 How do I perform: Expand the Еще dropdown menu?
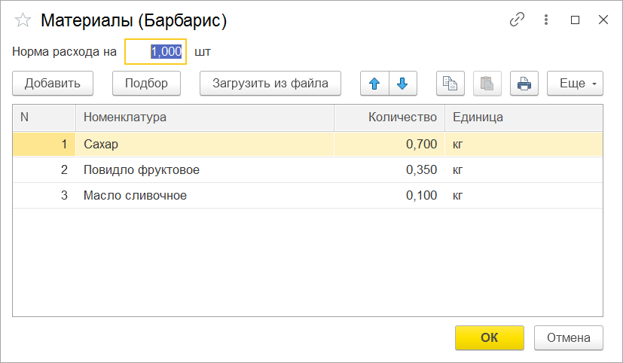pyautogui.click(x=575, y=84)
